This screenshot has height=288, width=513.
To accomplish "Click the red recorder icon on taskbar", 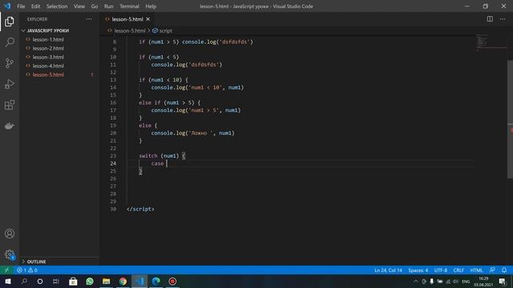I will pyautogui.click(x=172, y=282).
